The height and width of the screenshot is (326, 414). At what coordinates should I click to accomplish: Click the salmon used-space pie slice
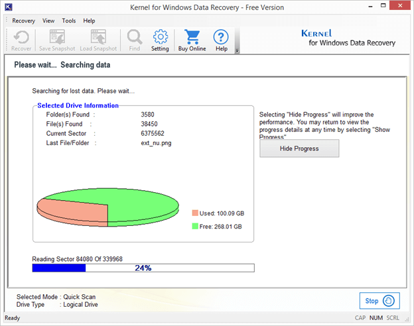tap(76, 213)
